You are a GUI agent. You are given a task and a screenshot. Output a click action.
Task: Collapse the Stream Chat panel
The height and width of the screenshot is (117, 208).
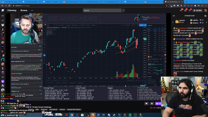(x=174, y=16)
